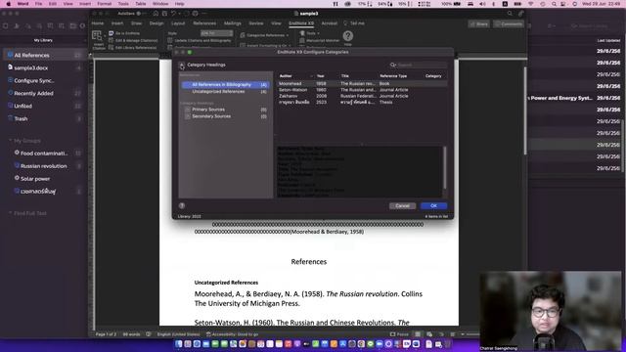Open Instant Formatting is On dropdown
Screen dimensions: 626x352
265,46
